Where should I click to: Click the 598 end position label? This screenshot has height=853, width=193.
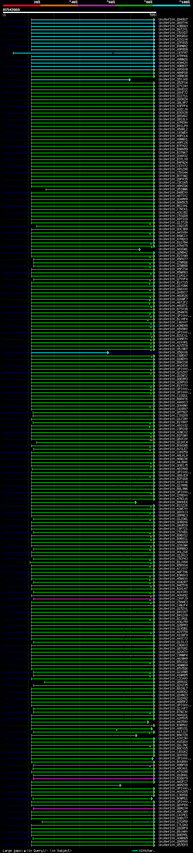[152, 15]
